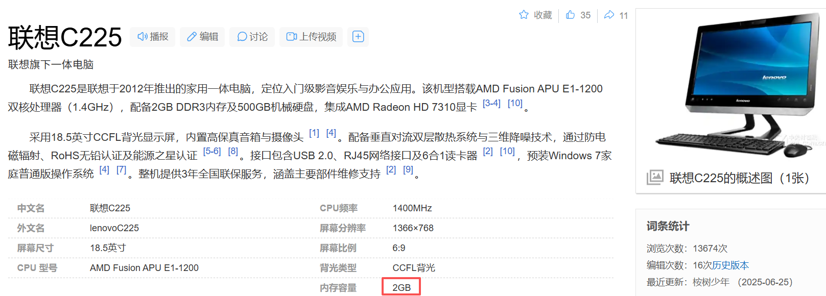The width and height of the screenshot is (826, 296).
Task: Open citation link [5-6]
Action: tap(212, 152)
